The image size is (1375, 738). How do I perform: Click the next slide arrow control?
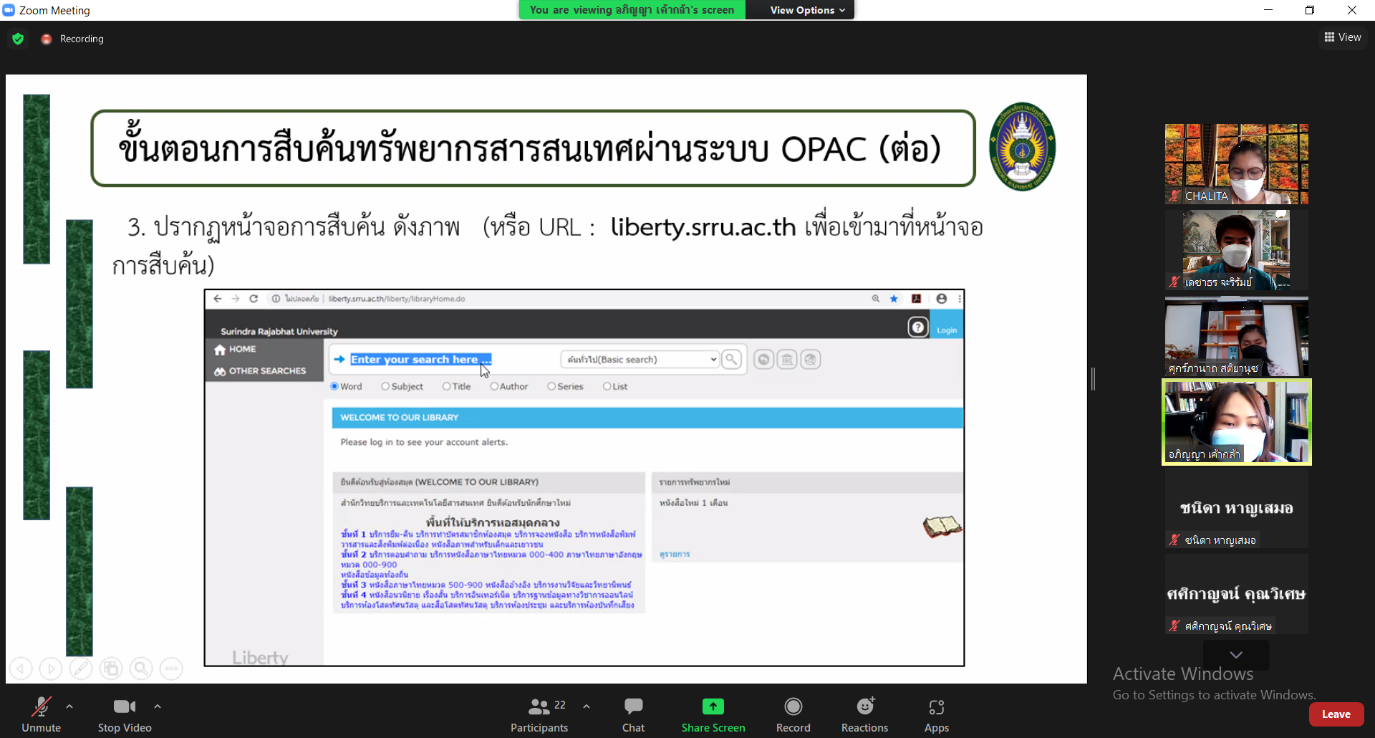50,669
